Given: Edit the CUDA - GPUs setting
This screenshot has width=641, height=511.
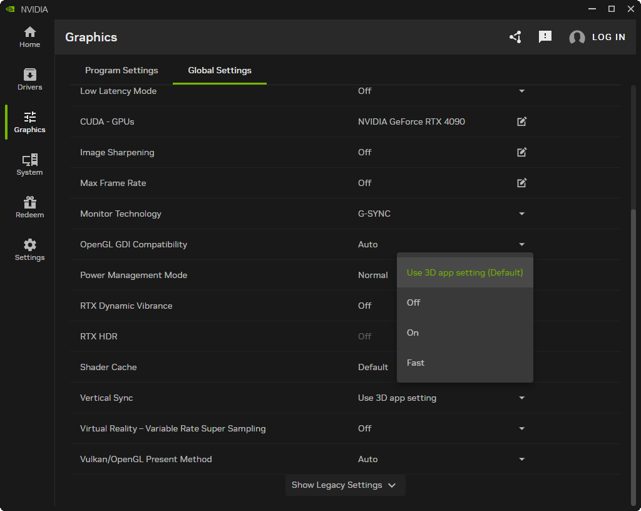Looking at the screenshot, I should tap(521, 121).
